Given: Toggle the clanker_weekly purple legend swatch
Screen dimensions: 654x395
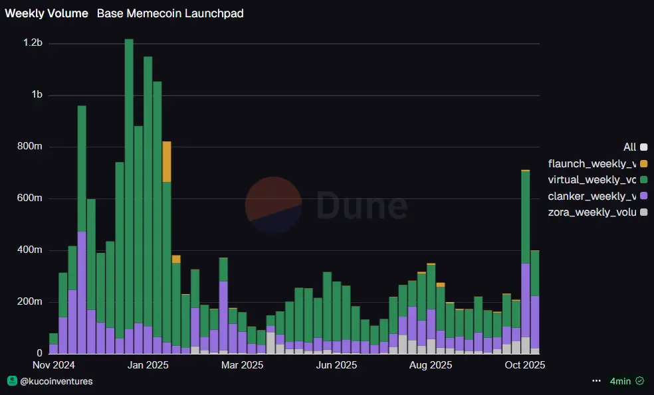Looking at the screenshot, I should click(643, 197).
